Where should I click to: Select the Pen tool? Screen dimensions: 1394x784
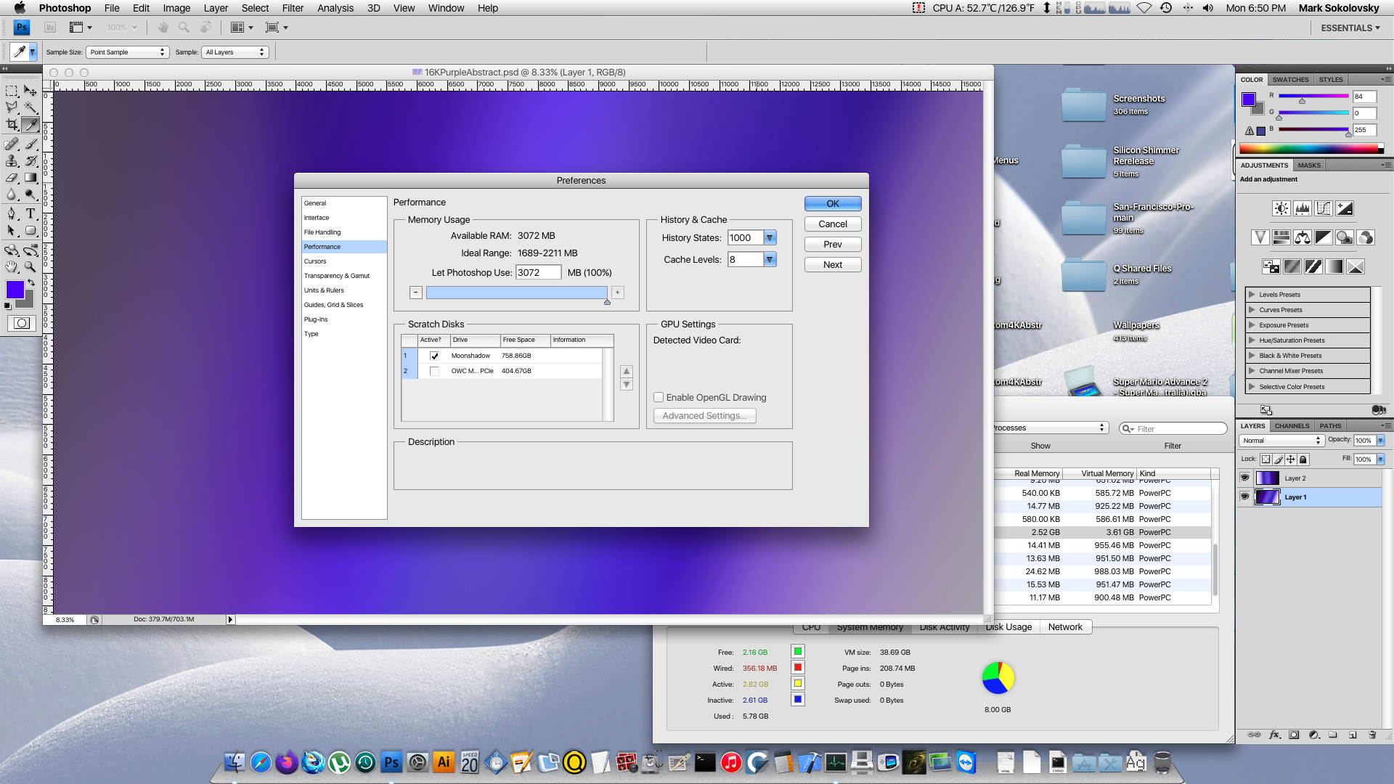click(x=12, y=213)
